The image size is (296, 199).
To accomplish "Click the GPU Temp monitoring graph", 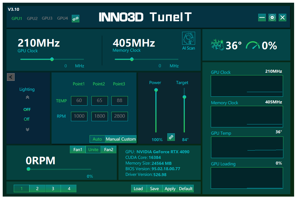I will (247, 147).
